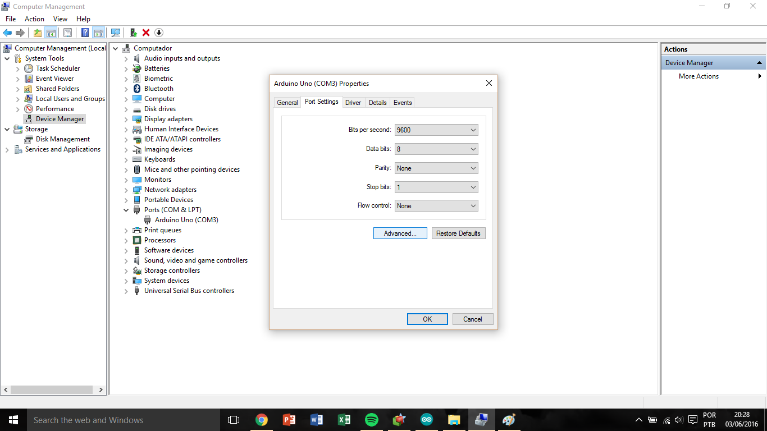The width and height of the screenshot is (767, 431).
Task: Switch to the Details tab
Action: tap(378, 103)
